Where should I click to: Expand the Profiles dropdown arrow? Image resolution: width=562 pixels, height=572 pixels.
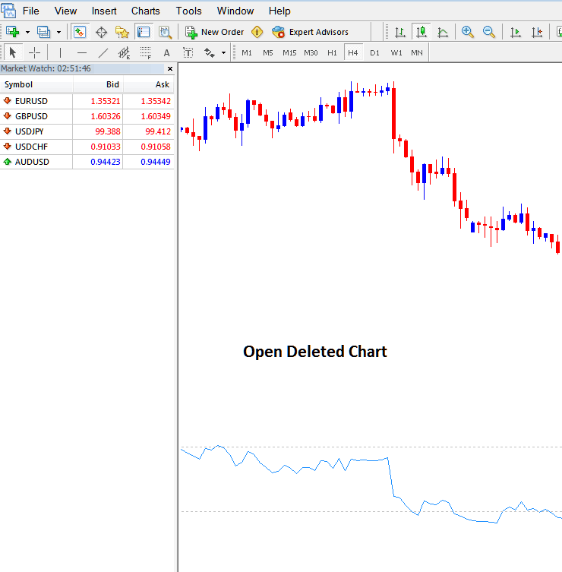[58, 32]
